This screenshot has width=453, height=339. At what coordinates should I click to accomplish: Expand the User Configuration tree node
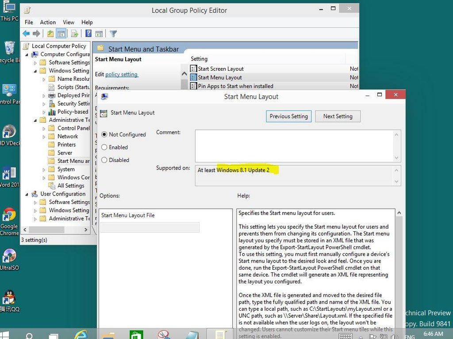click(x=28, y=193)
